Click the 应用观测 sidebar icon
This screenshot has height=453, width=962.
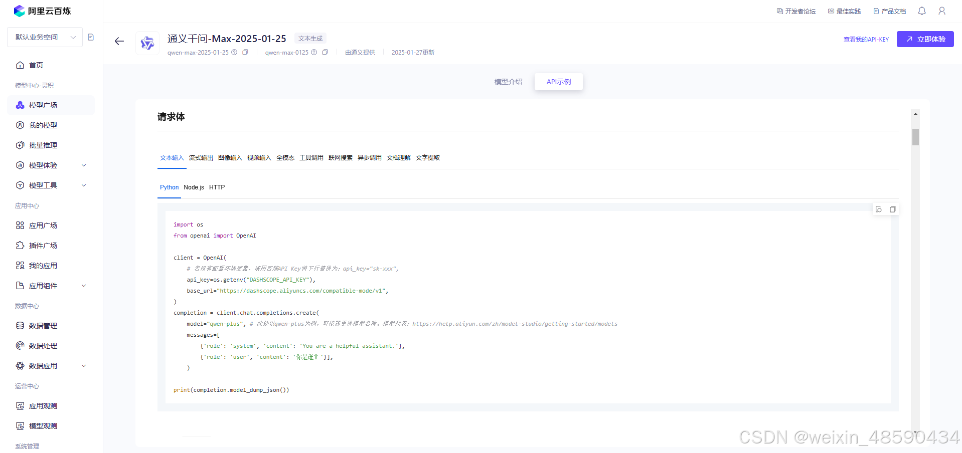pos(20,406)
